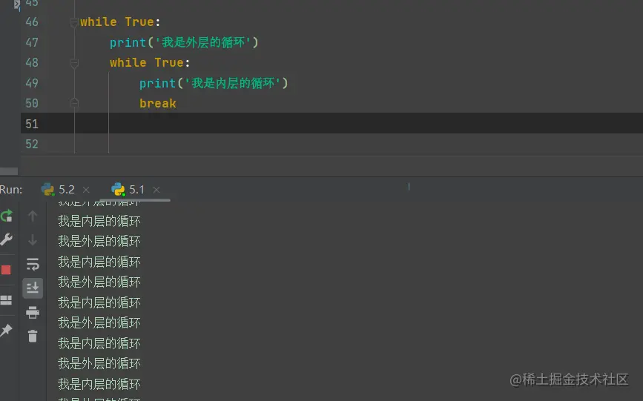Collapse outer while True block at line 46
The image size is (643, 401).
click(74, 22)
